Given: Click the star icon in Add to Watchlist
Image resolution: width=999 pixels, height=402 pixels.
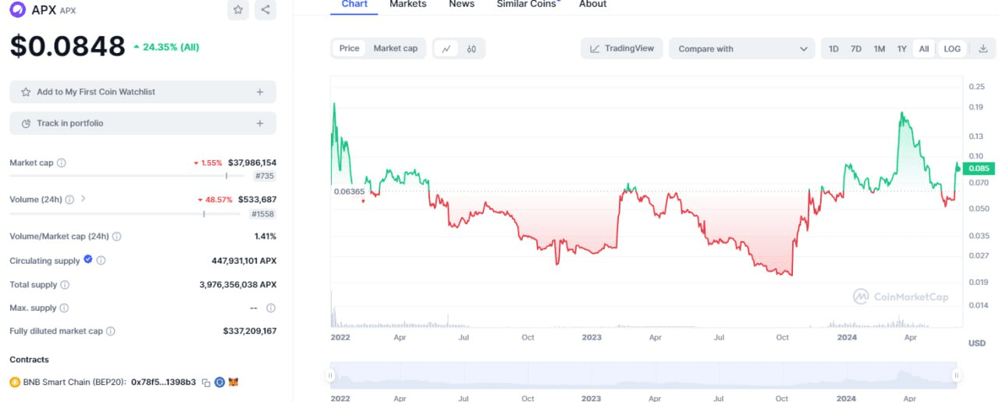Looking at the screenshot, I should pyautogui.click(x=26, y=92).
